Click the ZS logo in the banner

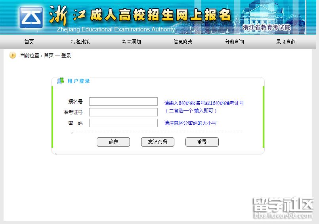(31, 17)
